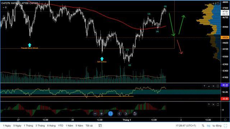Toggle percent scale
Screen dimensions: 230x129
click(203, 125)
